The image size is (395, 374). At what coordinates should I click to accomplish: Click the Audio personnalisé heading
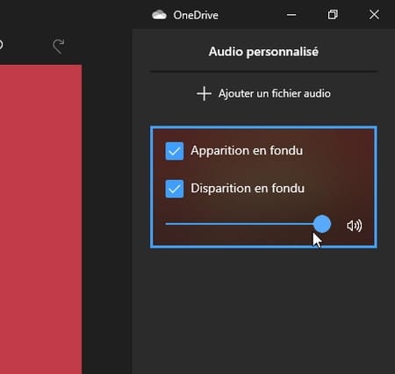pos(263,52)
